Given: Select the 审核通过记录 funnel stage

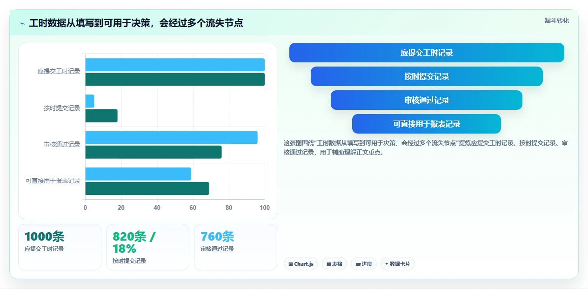Looking at the screenshot, I should coord(427,100).
